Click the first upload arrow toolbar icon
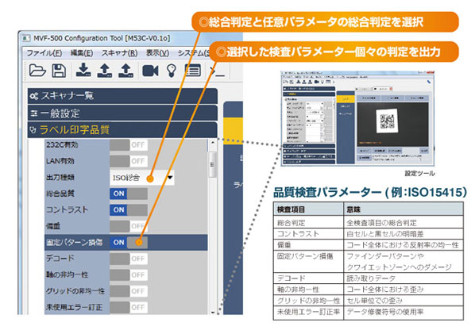 pyautogui.click(x=105, y=71)
